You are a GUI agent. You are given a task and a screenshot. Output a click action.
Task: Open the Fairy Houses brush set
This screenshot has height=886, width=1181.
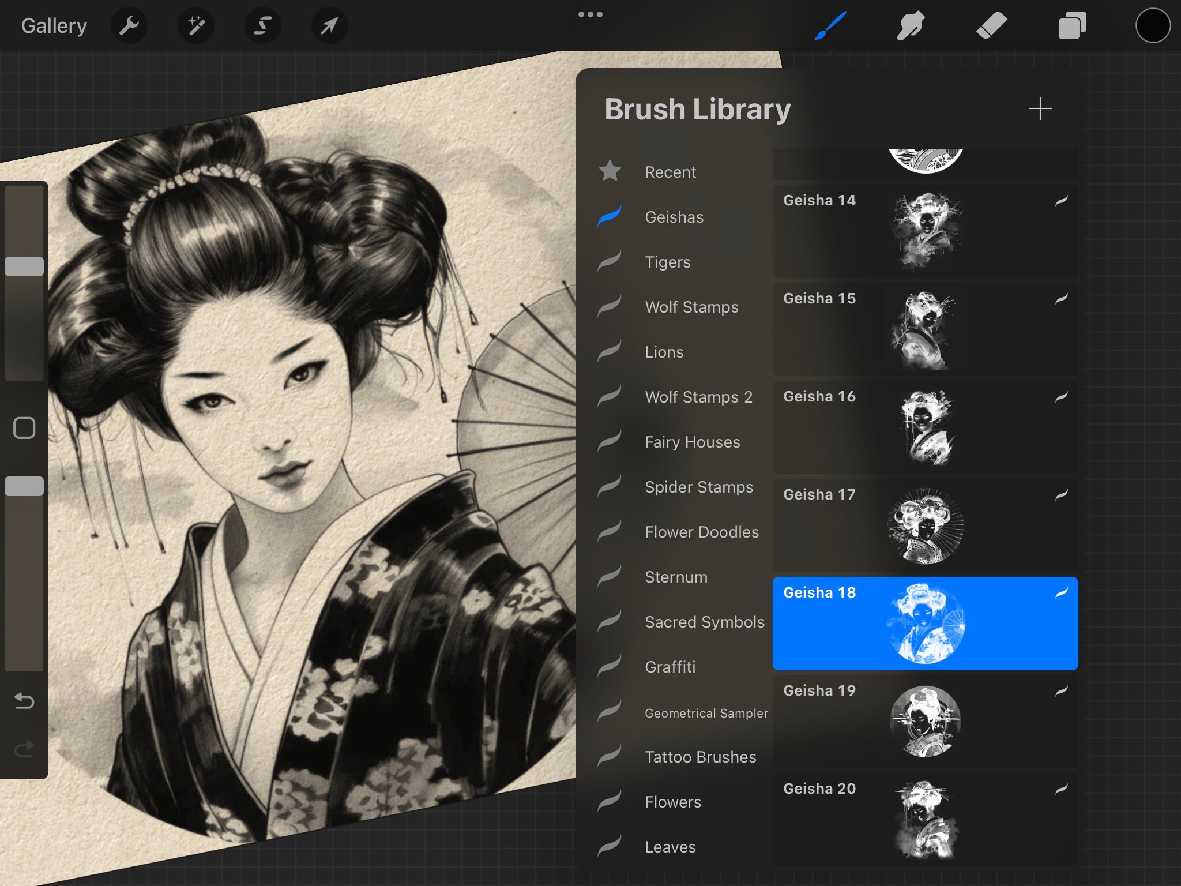point(692,442)
